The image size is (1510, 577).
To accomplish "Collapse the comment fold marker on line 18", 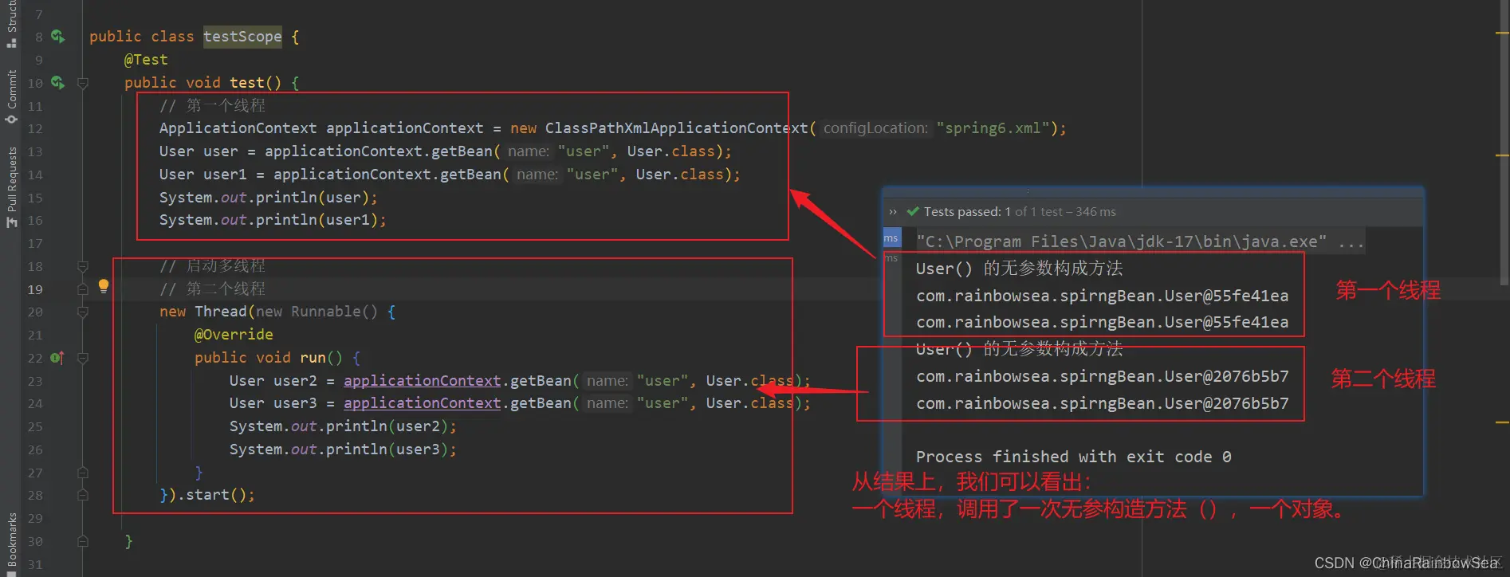I will 83,266.
